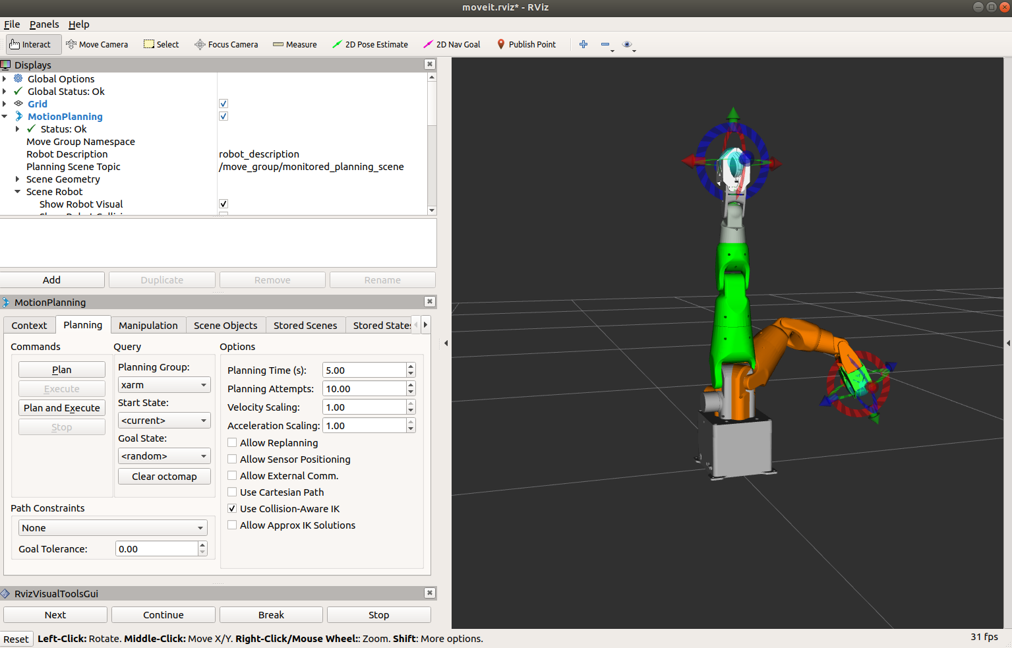Activate the Publish Point tool
Viewport: 1012px width, 648px height.
pyautogui.click(x=526, y=44)
